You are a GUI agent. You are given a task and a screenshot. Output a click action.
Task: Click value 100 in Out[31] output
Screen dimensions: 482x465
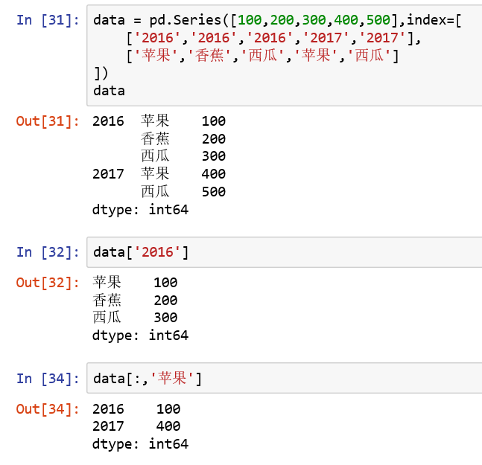tap(214, 121)
